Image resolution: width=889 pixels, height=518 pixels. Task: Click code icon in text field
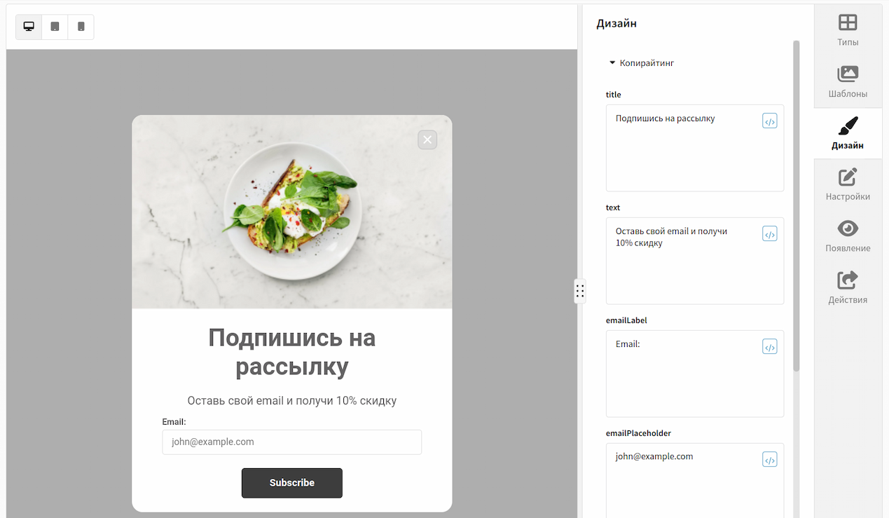tap(769, 234)
